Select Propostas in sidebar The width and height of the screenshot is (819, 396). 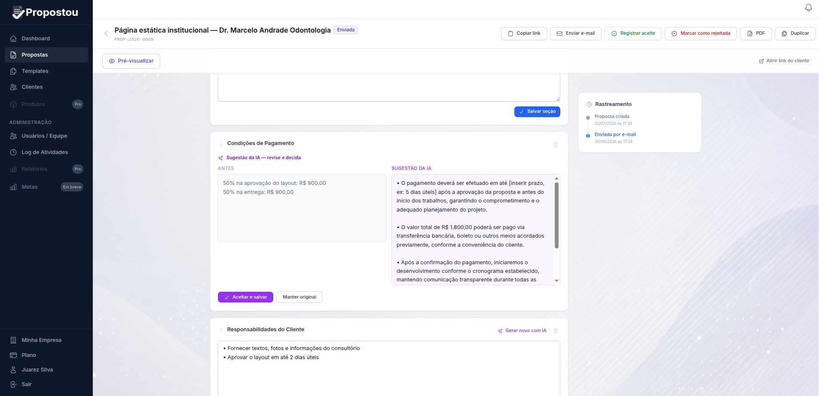click(x=46, y=55)
